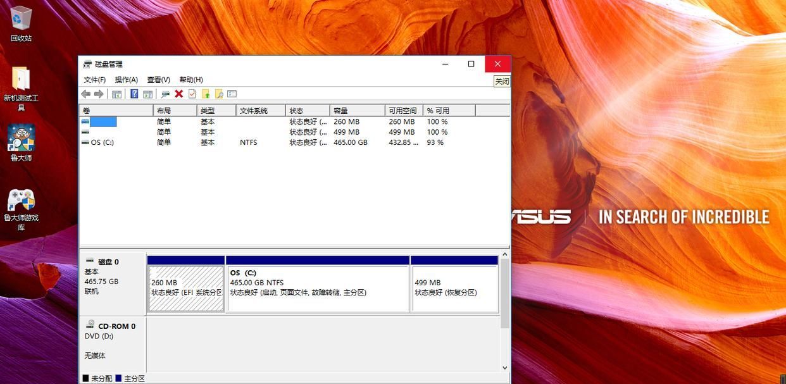Screen dimensions: 786x384
Task: Select the OS (C:) 465.00 GB NTFS partition block
Action: click(x=318, y=288)
